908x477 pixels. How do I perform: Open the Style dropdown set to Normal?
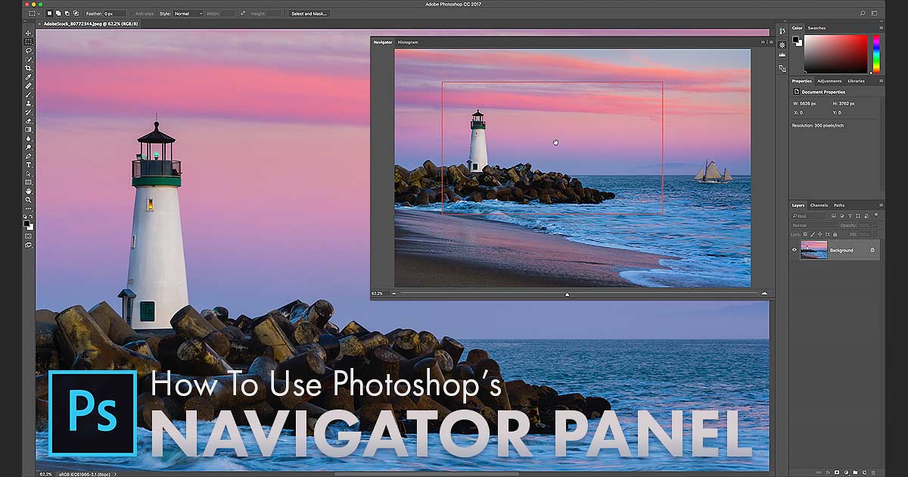point(188,14)
